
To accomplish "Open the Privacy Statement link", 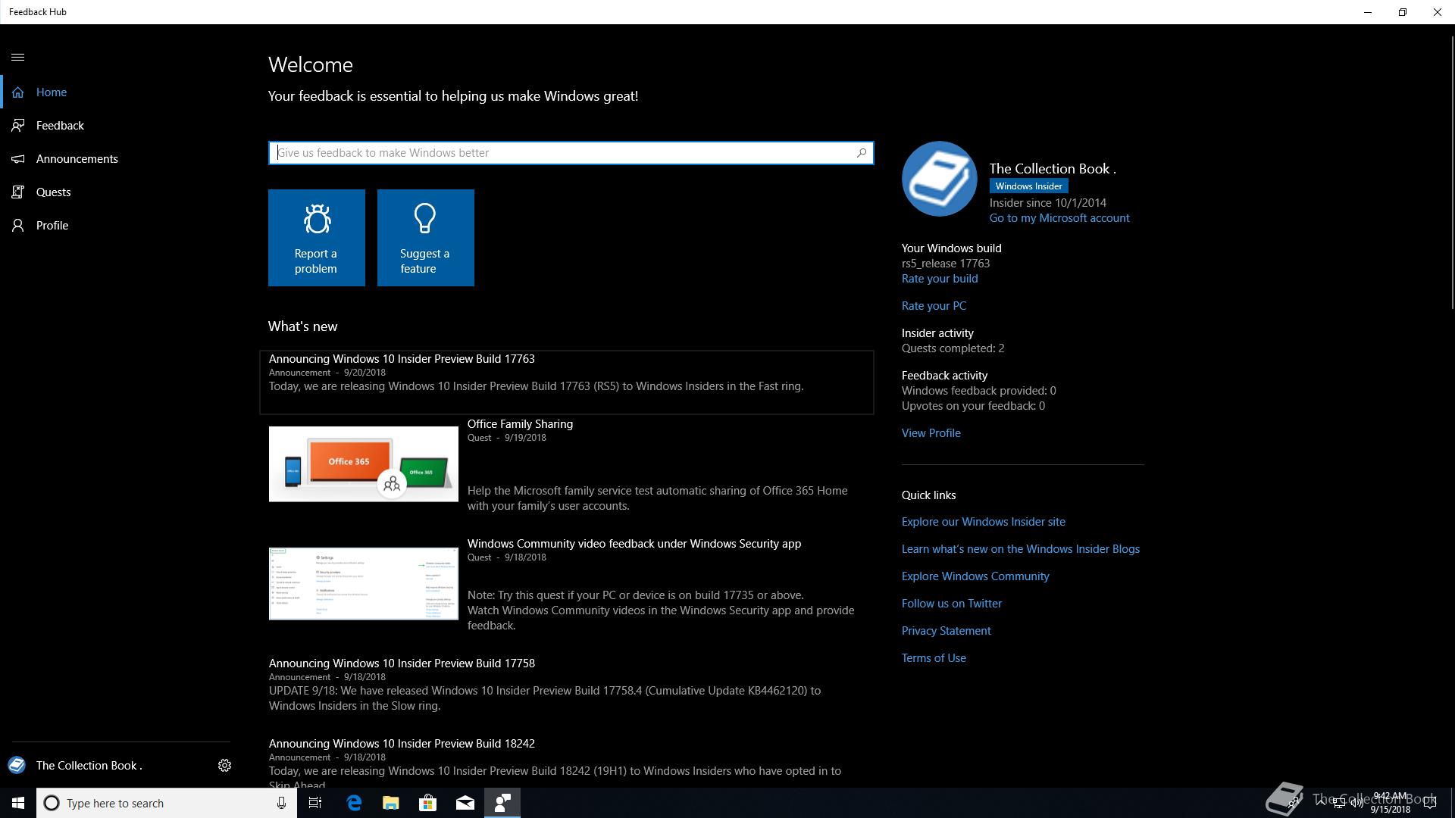I will (947, 631).
